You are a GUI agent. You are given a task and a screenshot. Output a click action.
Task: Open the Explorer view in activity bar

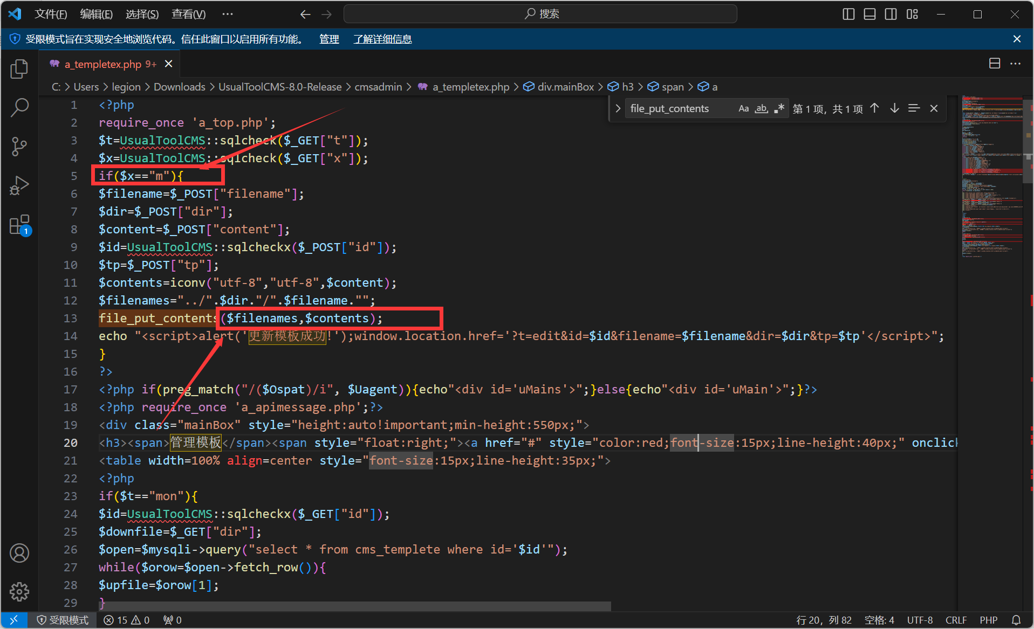(19, 69)
